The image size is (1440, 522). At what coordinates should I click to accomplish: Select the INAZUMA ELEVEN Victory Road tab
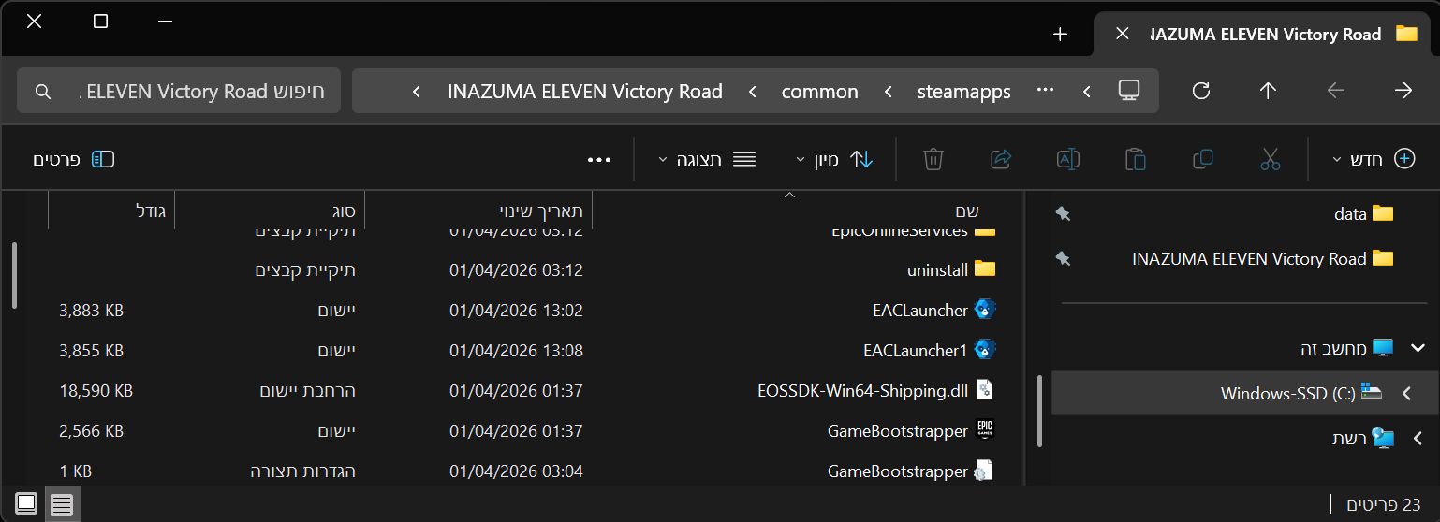[x=1266, y=35]
